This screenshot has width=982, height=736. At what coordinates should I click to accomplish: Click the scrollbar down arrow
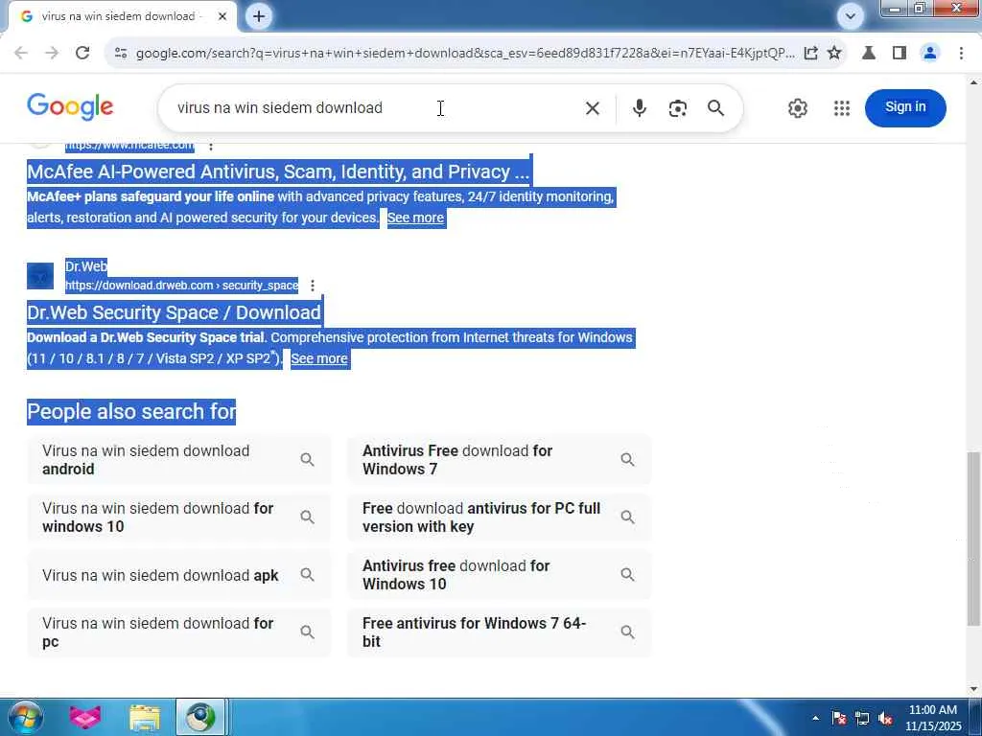coord(974,689)
